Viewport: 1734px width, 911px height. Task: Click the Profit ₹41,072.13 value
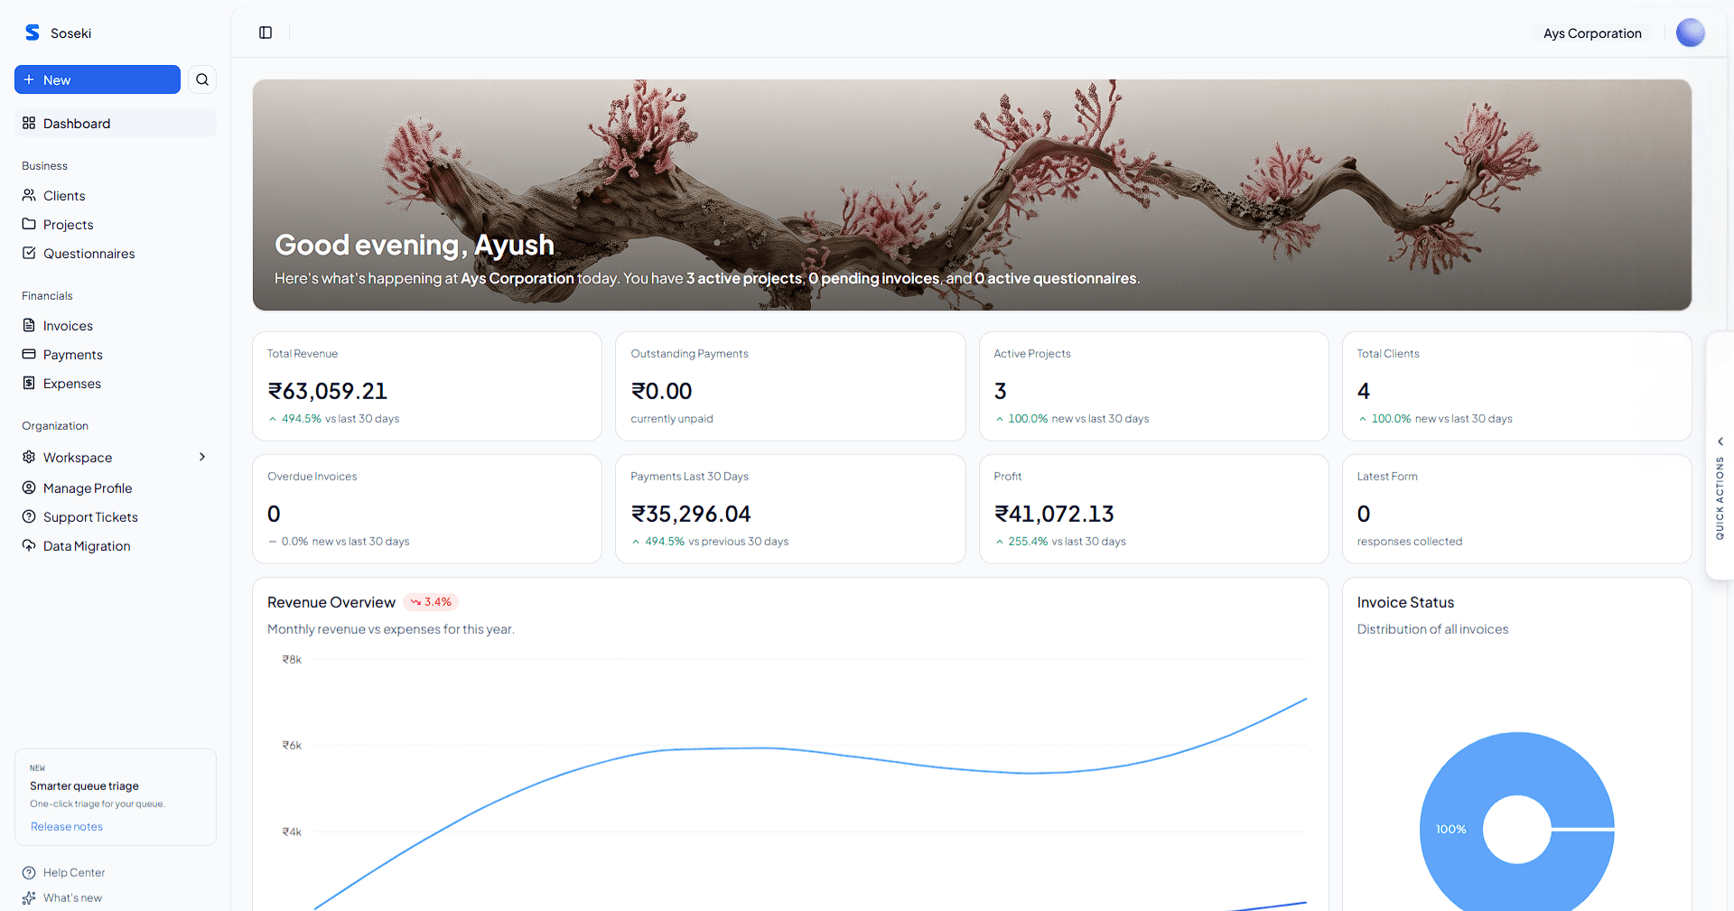(1054, 514)
